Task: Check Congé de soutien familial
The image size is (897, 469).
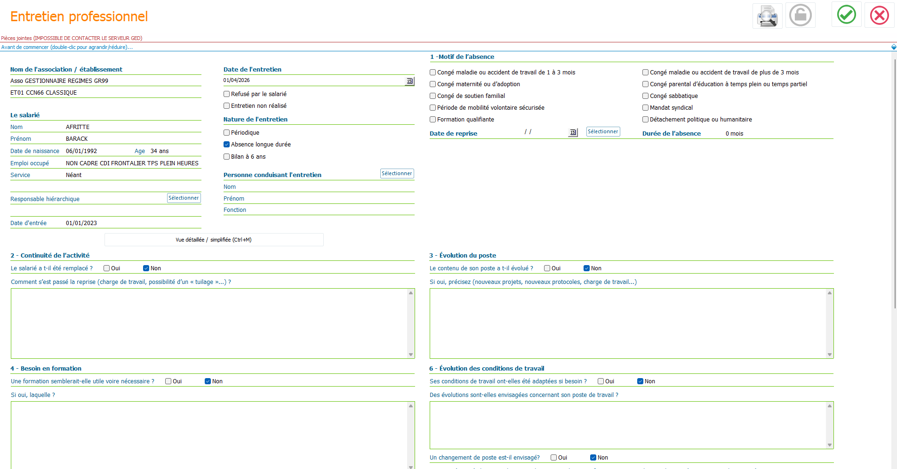Action: (432, 96)
